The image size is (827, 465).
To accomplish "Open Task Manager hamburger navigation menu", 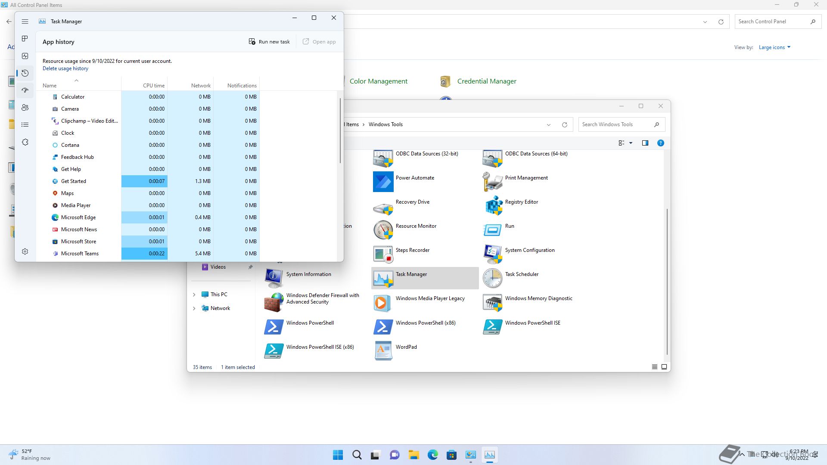I will (x=25, y=22).
